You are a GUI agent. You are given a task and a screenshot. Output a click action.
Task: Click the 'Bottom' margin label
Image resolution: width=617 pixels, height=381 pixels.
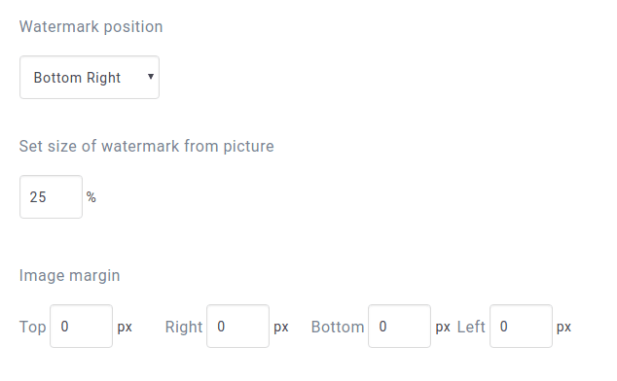pos(338,327)
